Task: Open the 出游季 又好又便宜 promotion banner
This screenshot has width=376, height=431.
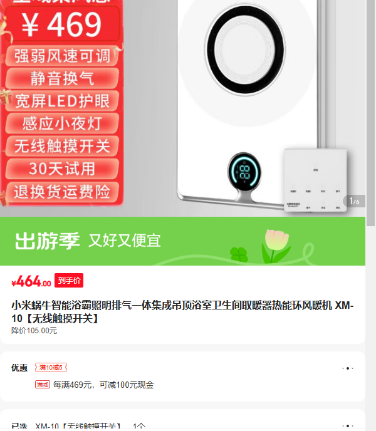Action: pyautogui.click(x=182, y=241)
